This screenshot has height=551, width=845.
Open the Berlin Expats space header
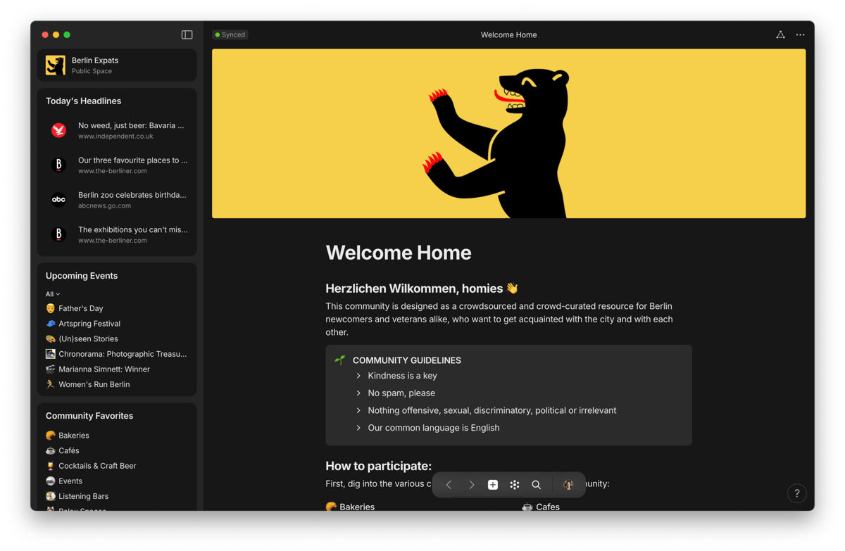[117, 65]
